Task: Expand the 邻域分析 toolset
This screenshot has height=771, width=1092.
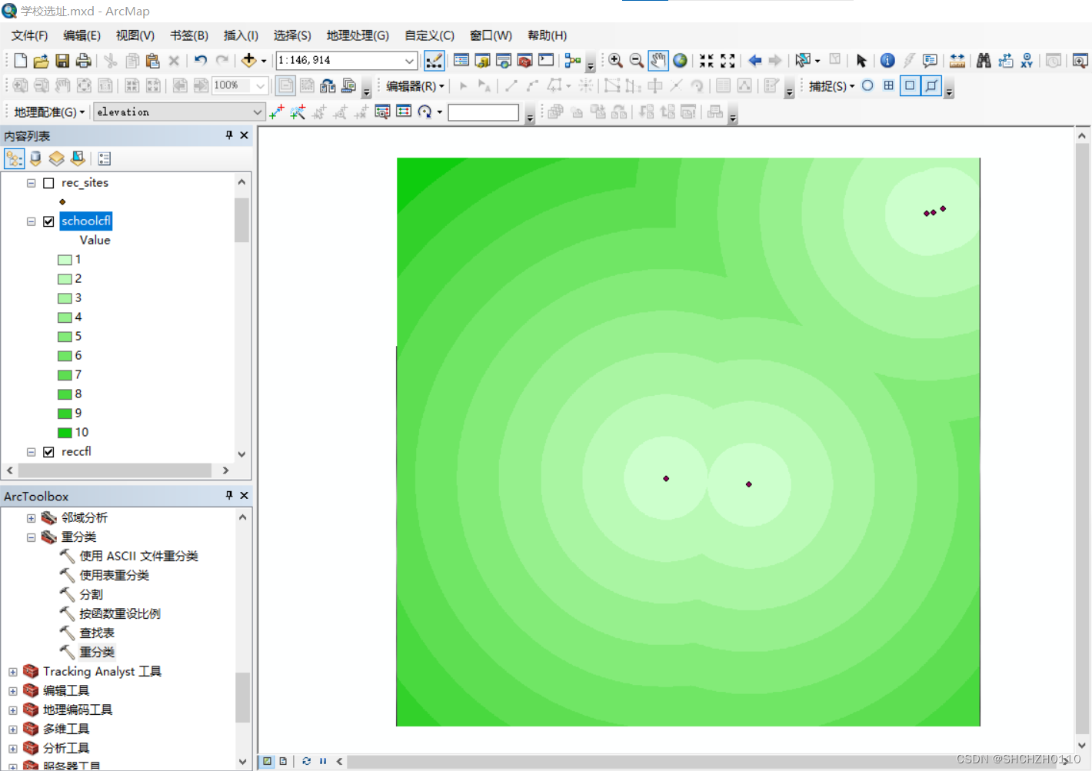Action: point(31,518)
